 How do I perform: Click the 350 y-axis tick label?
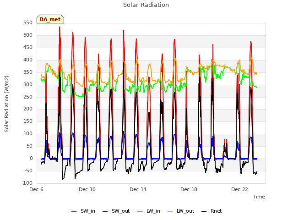click(x=28, y=72)
